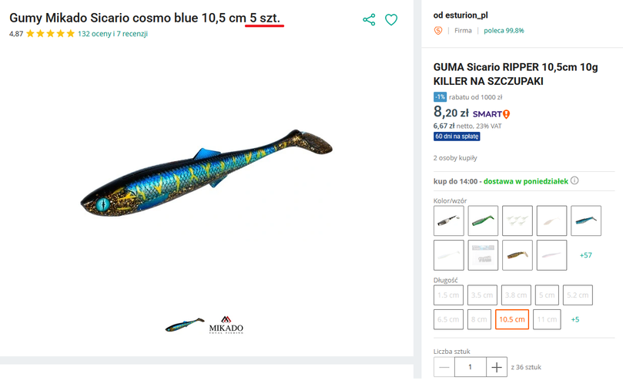Screen dimensions: 623x384
Task: Choose the 5.2 cm length option
Action: pyautogui.click(x=578, y=295)
